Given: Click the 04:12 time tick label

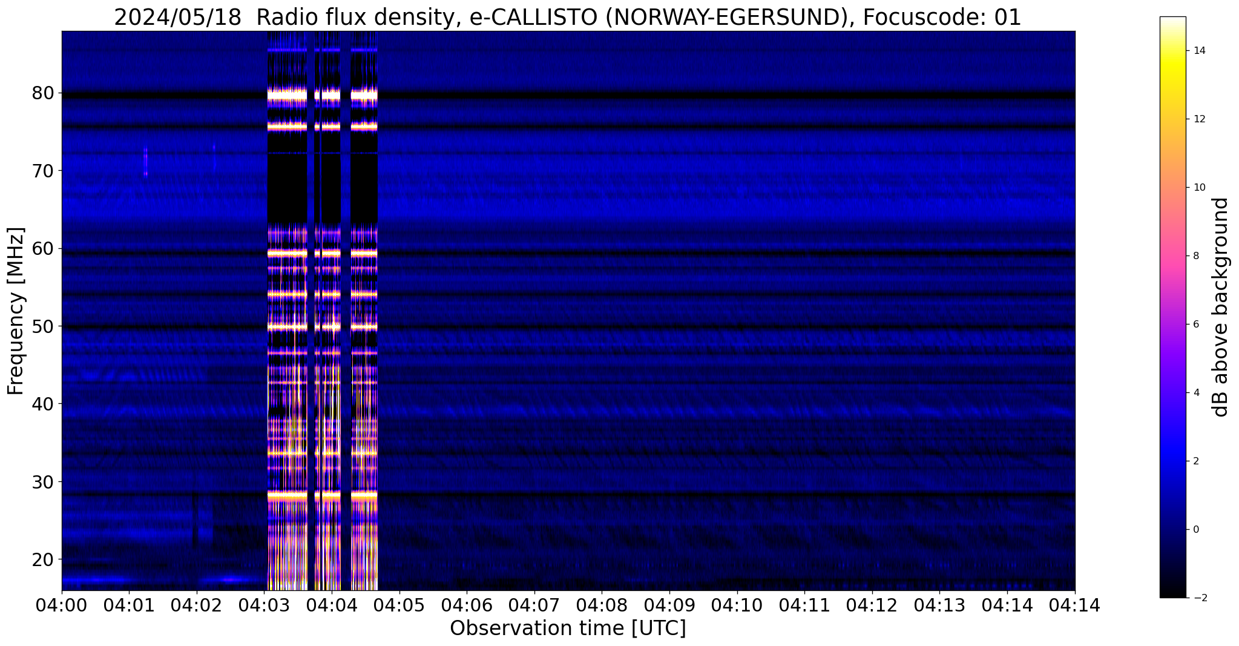Looking at the screenshot, I should 872,604.
